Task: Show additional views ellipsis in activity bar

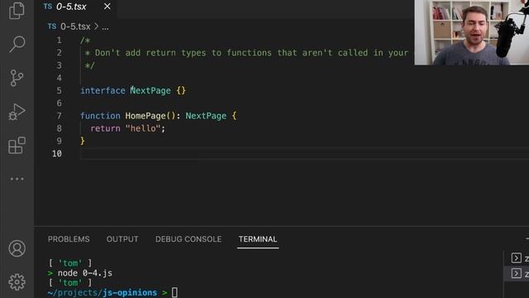Action: (17, 179)
